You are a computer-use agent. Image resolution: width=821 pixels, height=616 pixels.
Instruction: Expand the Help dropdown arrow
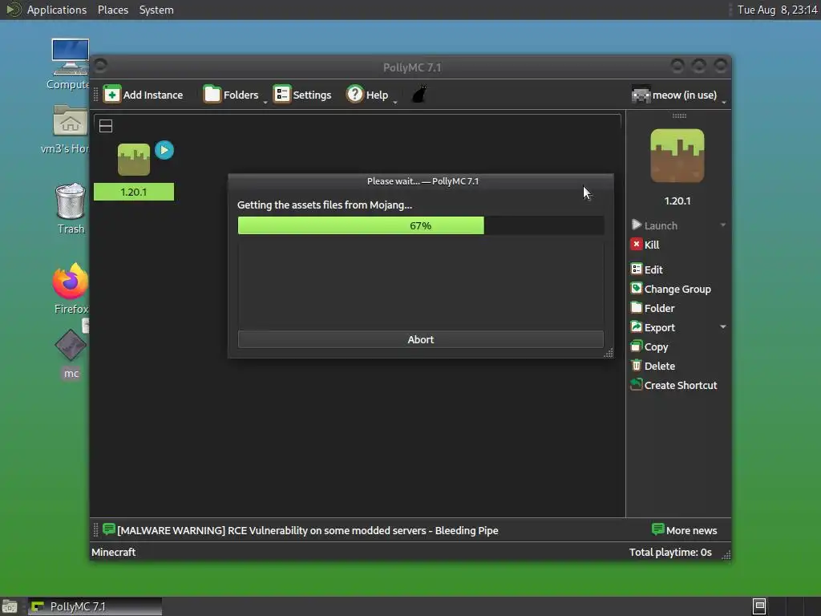pyautogui.click(x=395, y=102)
